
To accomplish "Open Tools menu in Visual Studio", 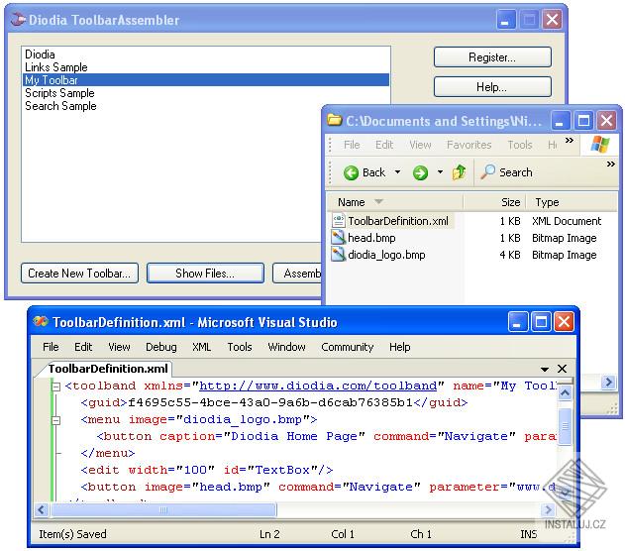I will tap(240, 347).
